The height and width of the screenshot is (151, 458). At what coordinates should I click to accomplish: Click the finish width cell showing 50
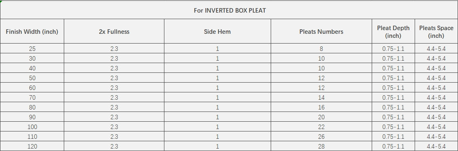32,78
